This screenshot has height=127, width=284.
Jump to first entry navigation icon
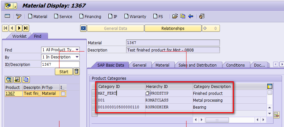[x=6, y=28]
